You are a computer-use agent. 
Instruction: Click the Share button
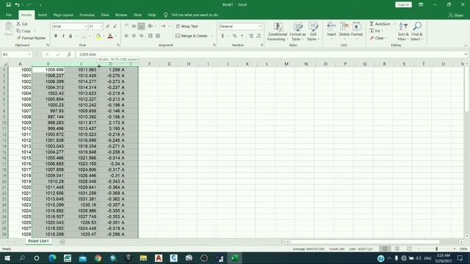click(x=455, y=15)
